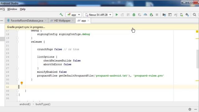Attach debugger to Android process icon

pos(151,15)
